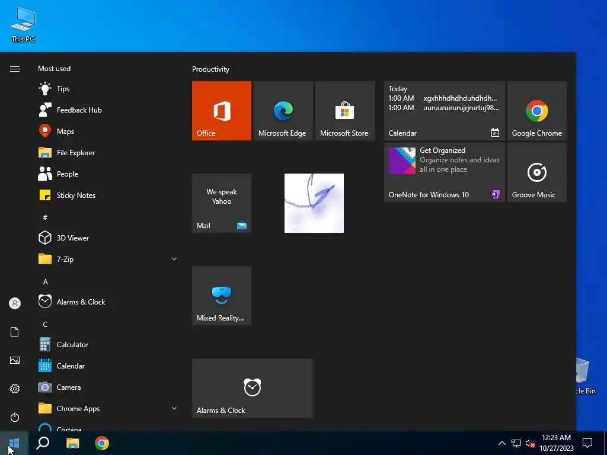Open taskbar Search
The image size is (607, 455).
pyautogui.click(x=43, y=443)
